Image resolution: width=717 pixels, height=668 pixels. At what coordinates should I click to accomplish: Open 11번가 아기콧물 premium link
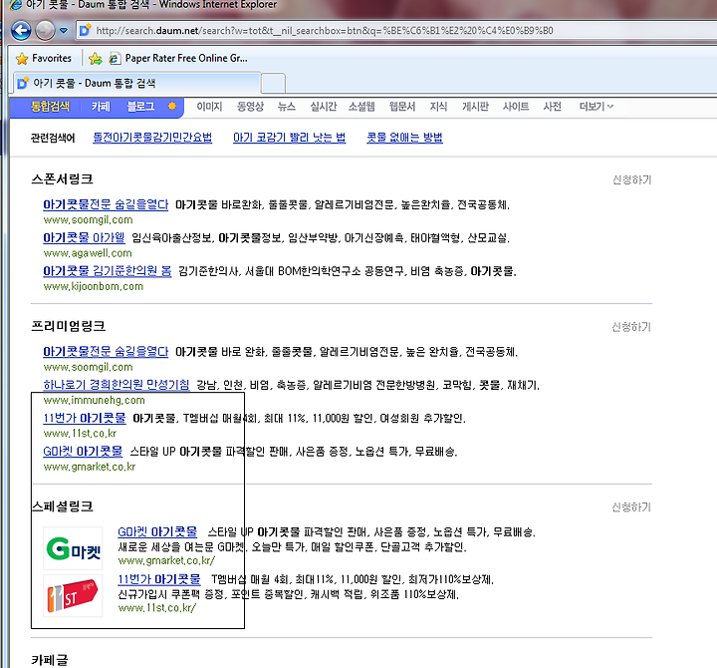pyautogui.click(x=84, y=418)
